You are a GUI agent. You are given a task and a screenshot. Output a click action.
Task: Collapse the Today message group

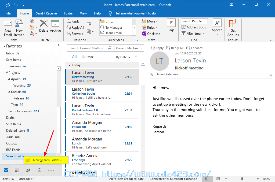[70, 65]
